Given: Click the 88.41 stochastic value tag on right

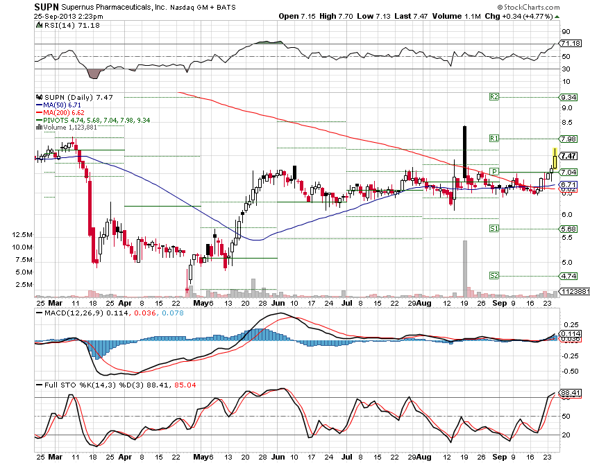Looking at the screenshot, I should [571, 393].
